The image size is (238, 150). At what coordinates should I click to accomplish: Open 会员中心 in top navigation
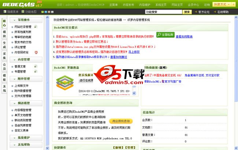point(193,5)
